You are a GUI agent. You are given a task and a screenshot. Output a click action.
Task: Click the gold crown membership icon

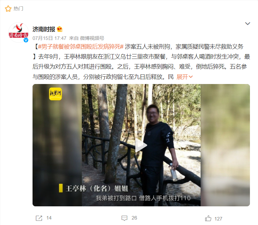pyautogui.click(x=60, y=29)
